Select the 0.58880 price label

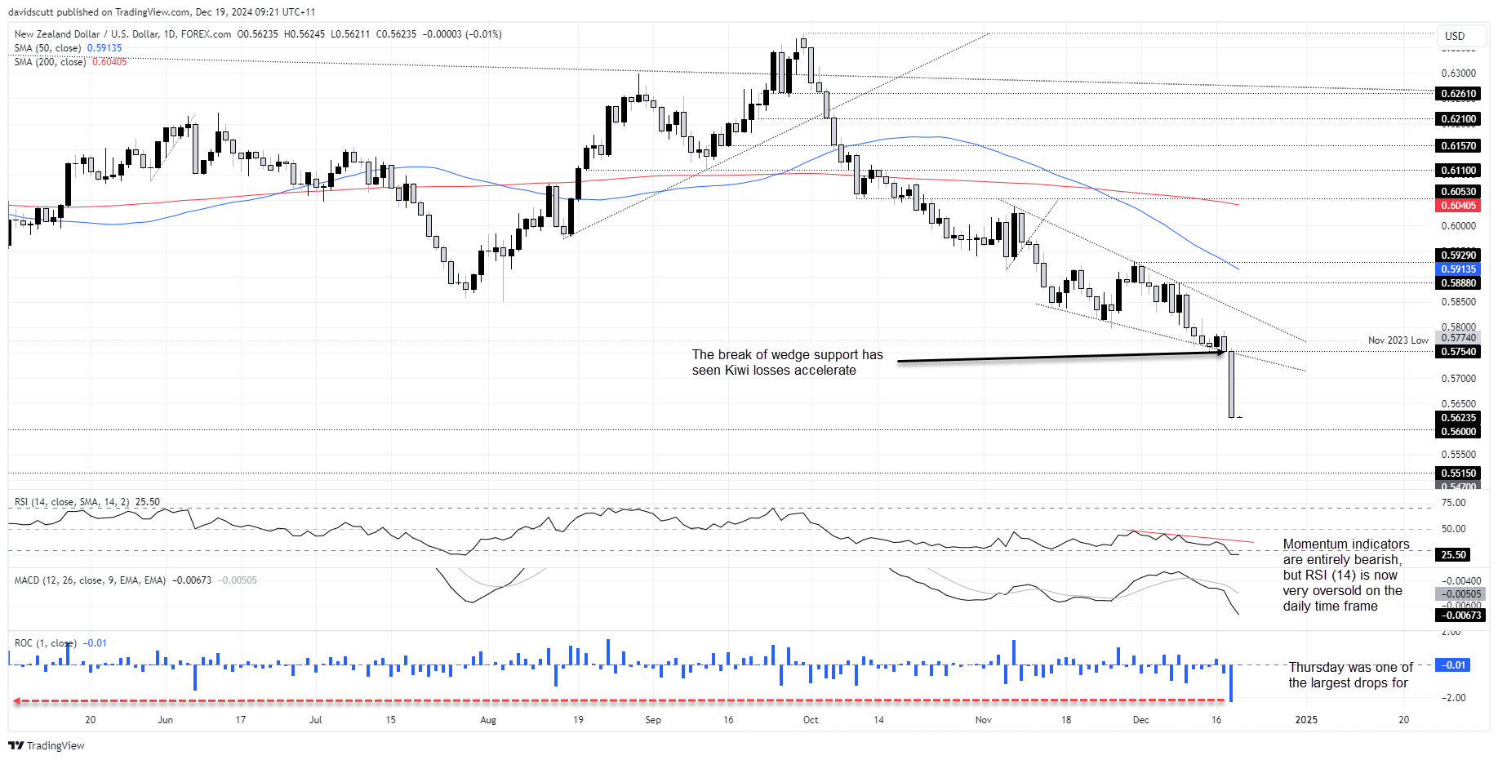(x=1458, y=283)
